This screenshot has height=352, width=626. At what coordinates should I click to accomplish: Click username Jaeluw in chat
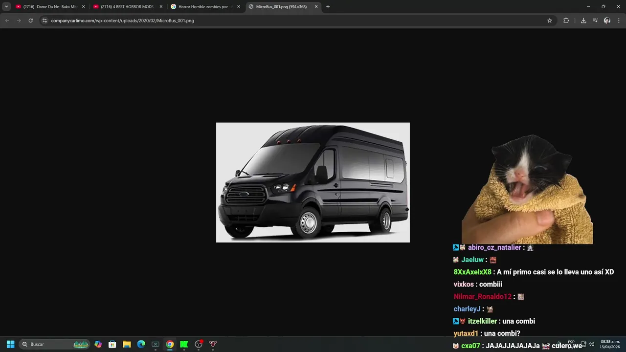[x=472, y=260]
